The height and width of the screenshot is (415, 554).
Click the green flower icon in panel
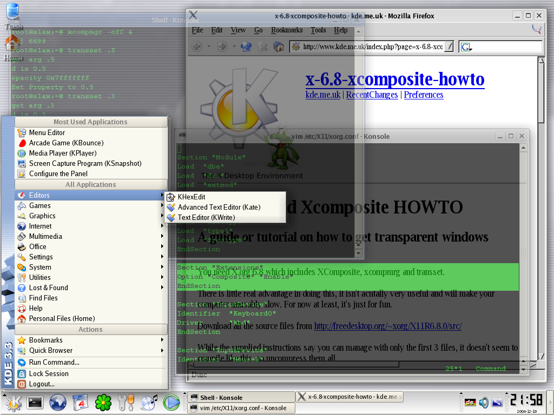click(x=103, y=403)
